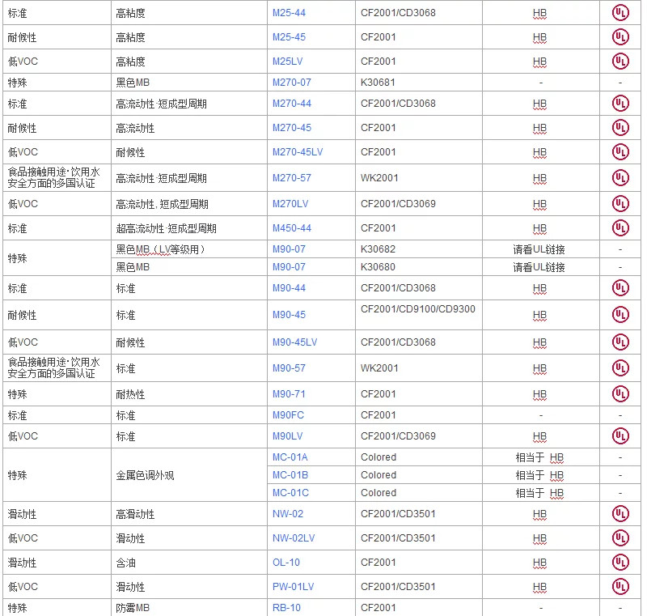Click the UL icon in M270-44 row
The height and width of the screenshot is (616, 647).
pyautogui.click(x=620, y=104)
